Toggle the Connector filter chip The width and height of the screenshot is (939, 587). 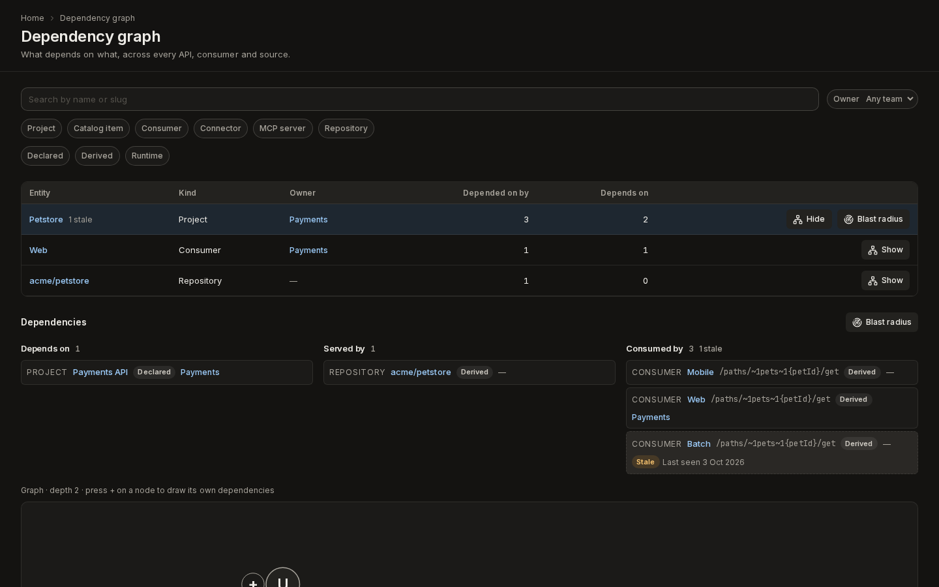[220, 128]
